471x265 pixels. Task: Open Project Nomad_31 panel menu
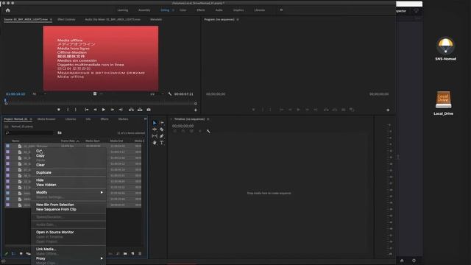(x=31, y=119)
